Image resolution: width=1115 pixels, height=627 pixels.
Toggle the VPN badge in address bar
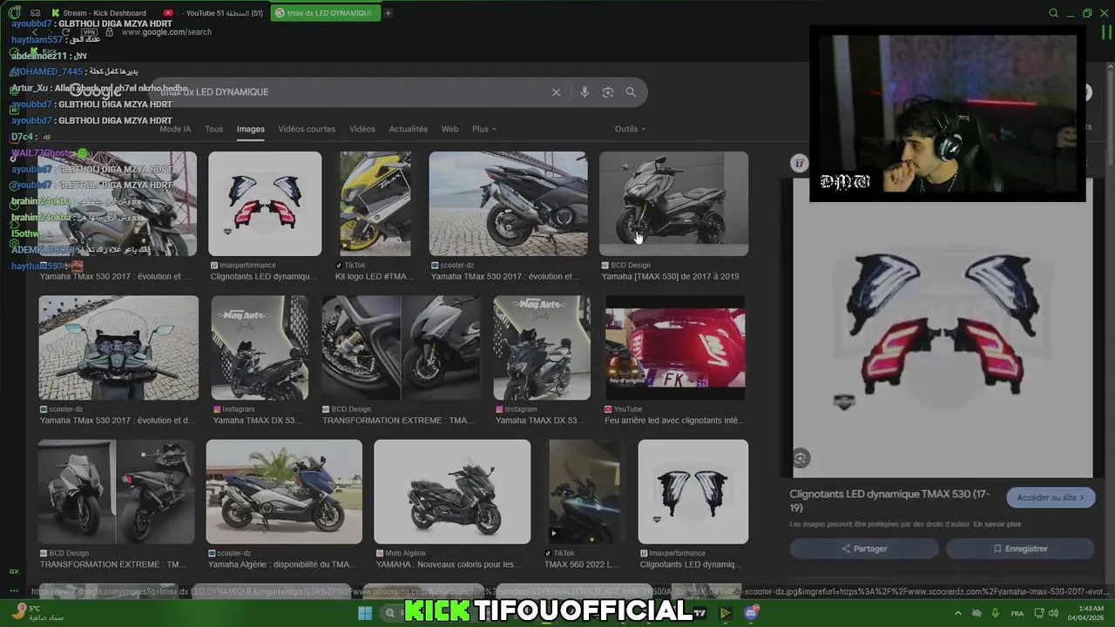click(x=88, y=32)
